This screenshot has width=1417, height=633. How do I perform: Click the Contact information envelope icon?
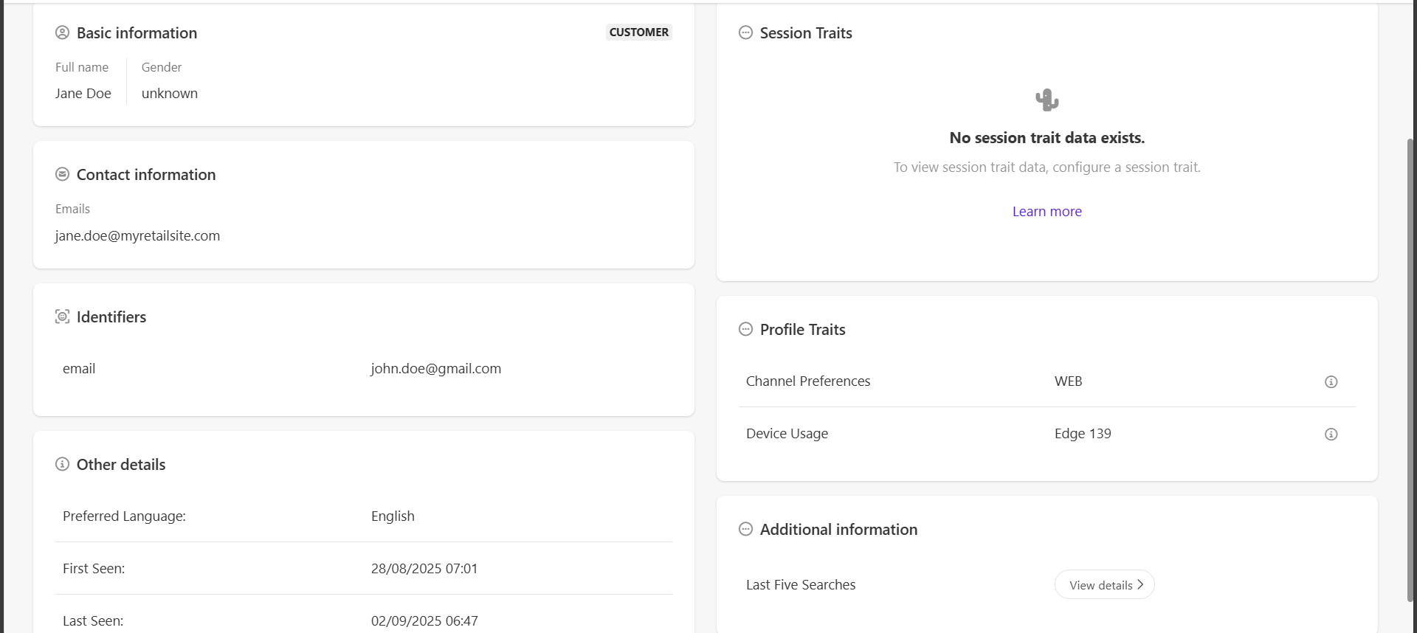click(x=62, y=174)
